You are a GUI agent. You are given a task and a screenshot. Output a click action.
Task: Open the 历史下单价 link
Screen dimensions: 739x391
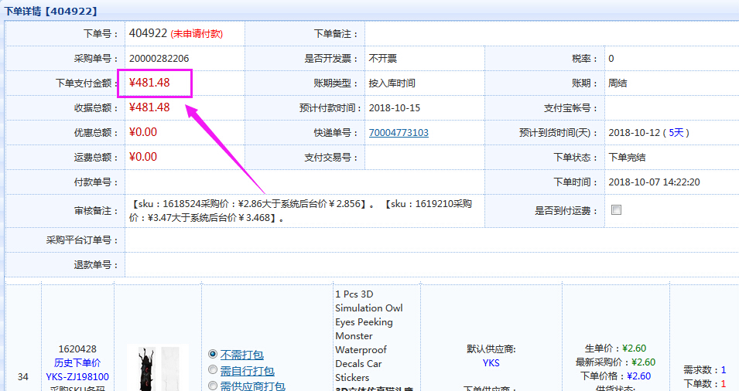tap(77, 362)
